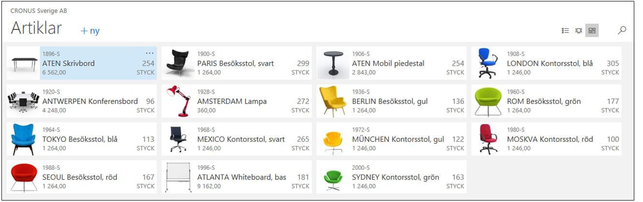Viewport: 643px width, 202px height.
Task: Switch to tall tiles view
Action: point(578,30)
